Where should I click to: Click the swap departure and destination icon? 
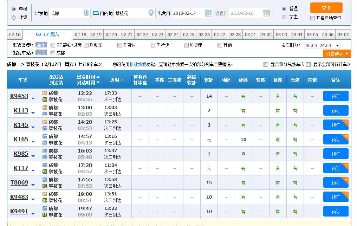point(96,13)
